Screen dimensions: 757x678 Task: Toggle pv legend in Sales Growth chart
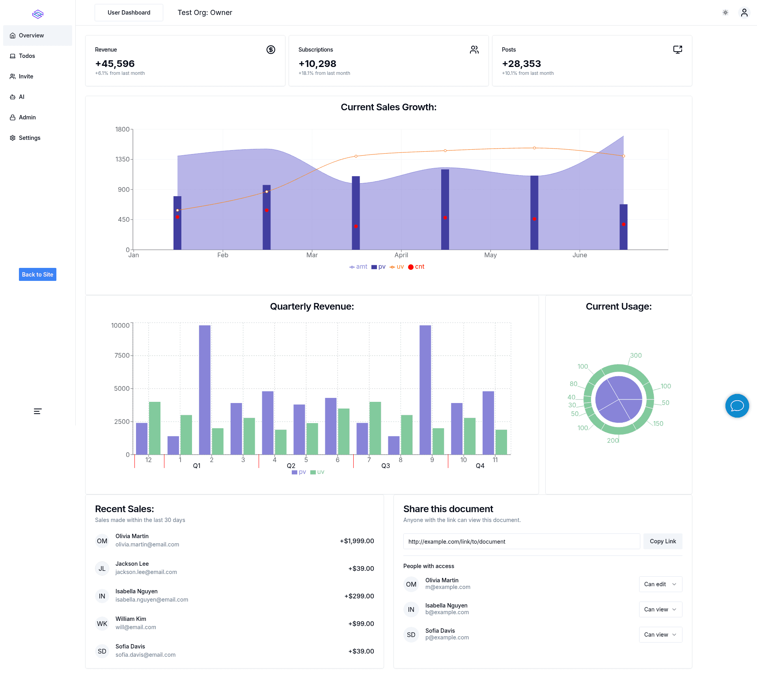click(378, 267)
